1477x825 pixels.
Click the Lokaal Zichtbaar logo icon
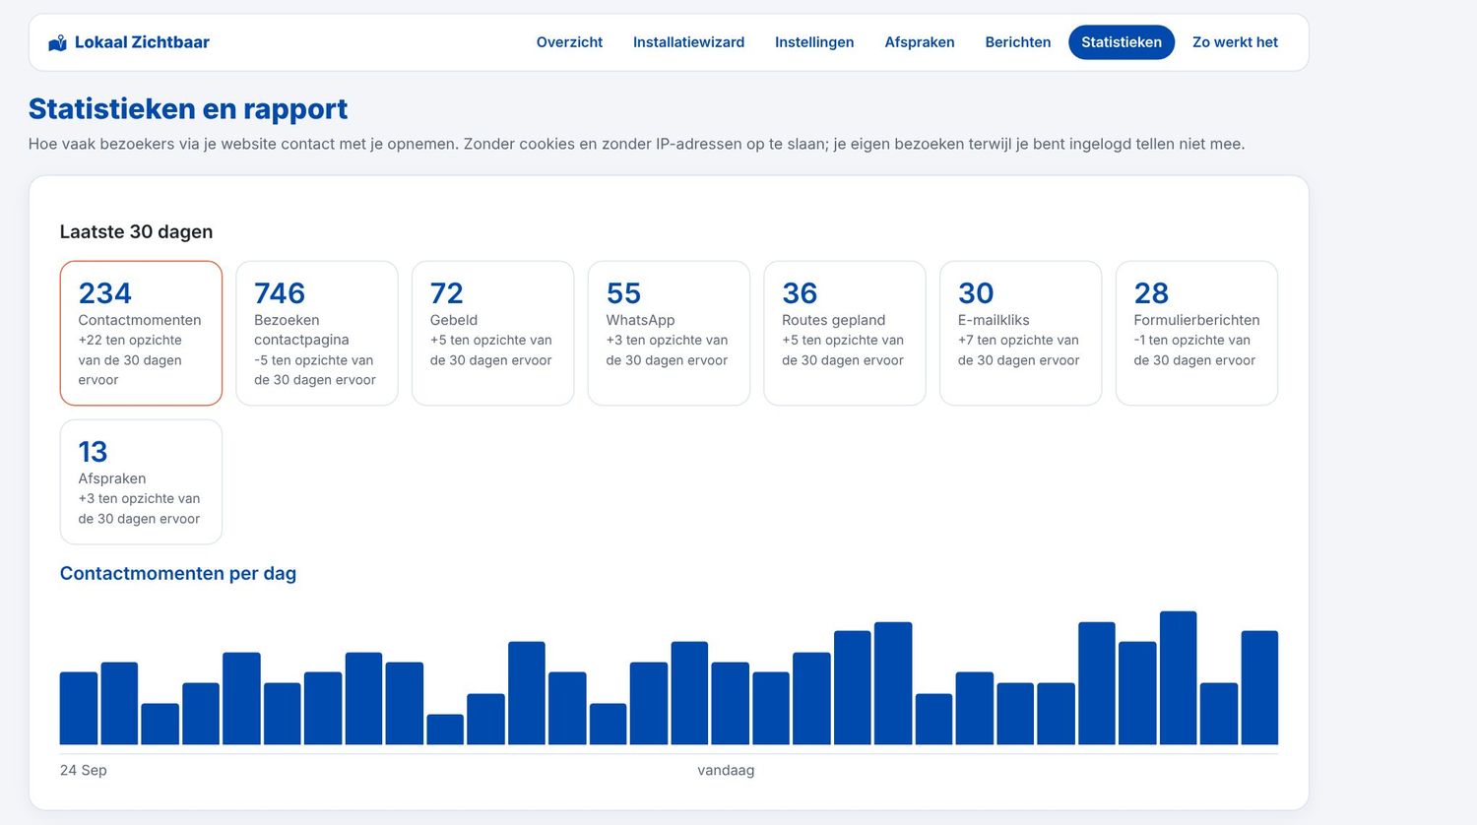[x=58, y=42]
